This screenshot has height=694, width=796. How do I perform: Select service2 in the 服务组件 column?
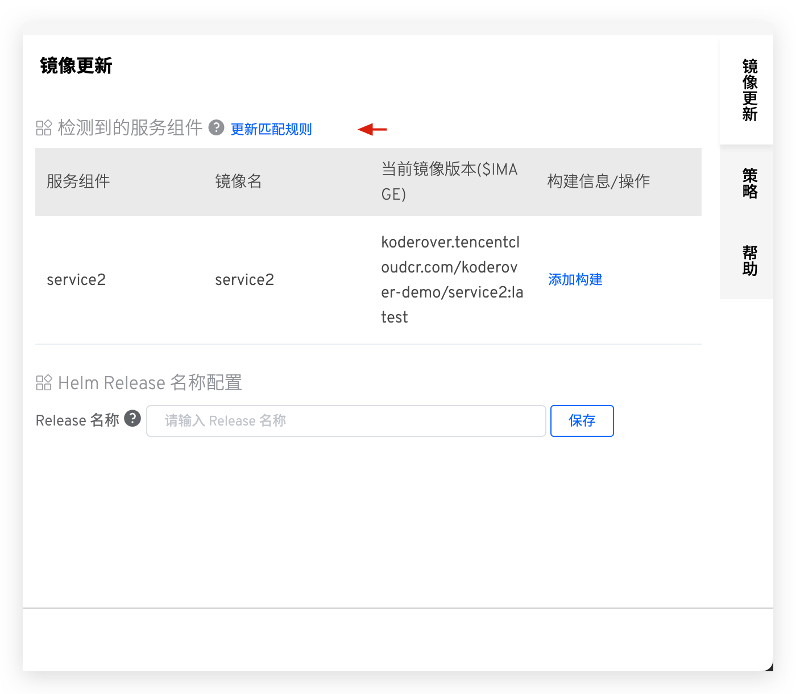(x=76, y=280)
